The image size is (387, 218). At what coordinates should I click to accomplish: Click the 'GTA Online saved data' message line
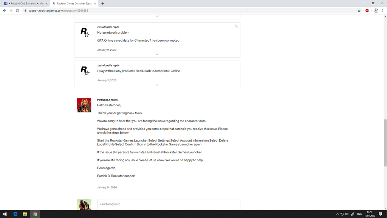[x=138, y=40]
